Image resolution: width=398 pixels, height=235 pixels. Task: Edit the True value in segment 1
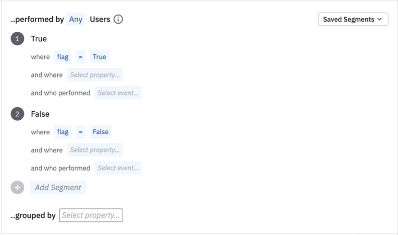(x=99, y=57)
